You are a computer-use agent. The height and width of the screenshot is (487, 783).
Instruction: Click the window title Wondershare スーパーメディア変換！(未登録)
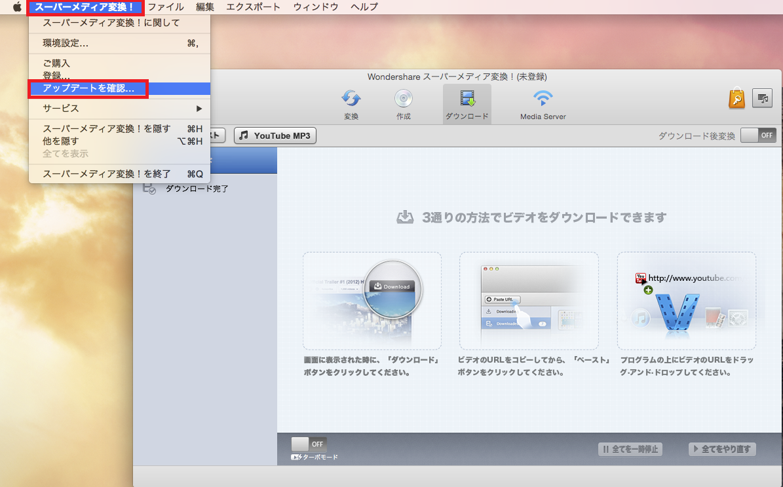pyautogui.click(x=457, y=77)
